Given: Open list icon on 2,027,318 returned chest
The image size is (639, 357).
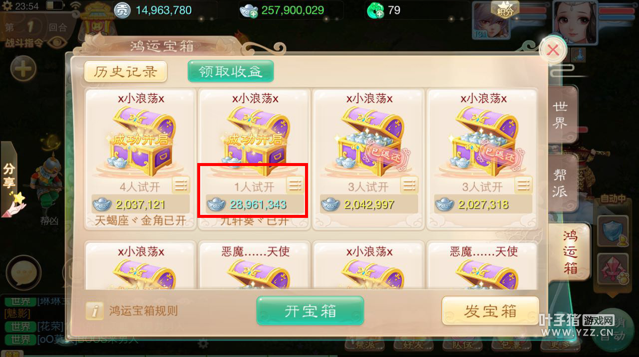Looking at the screenshot, I should 523,185.
